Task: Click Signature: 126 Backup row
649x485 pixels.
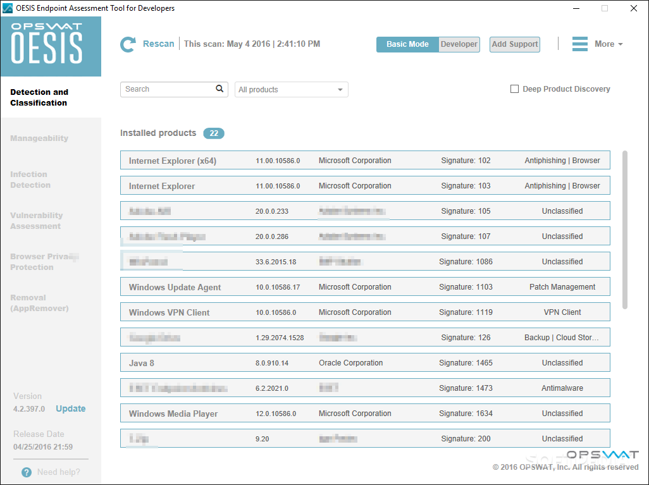Action: point(365,337)
